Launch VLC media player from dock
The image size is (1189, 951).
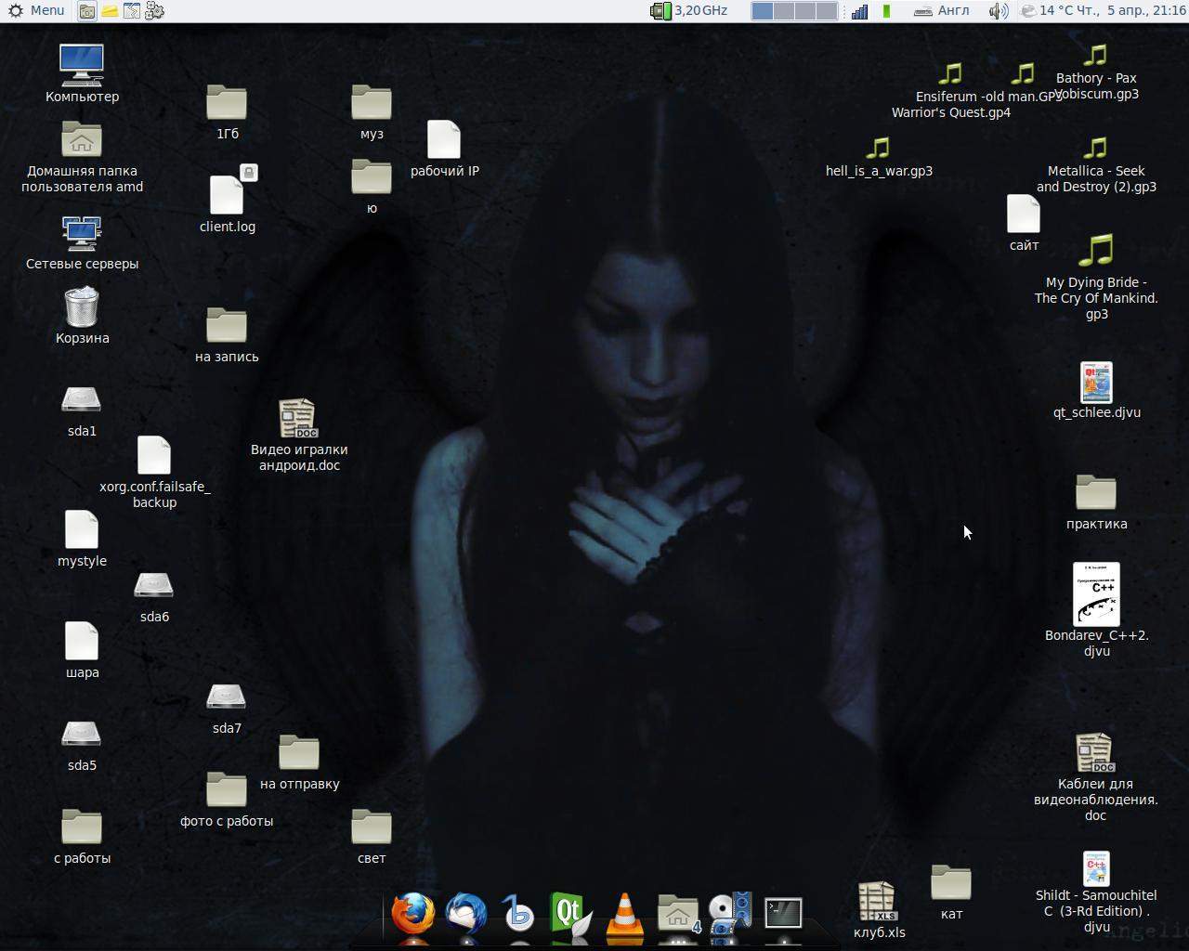(x=624, y=913)
